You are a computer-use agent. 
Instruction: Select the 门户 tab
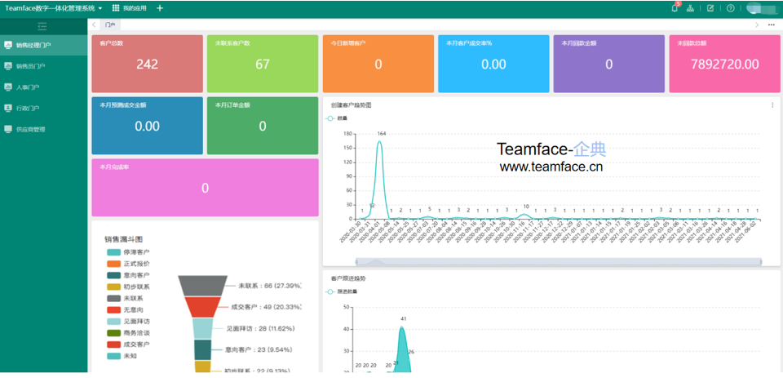click(x=109, y=24)
